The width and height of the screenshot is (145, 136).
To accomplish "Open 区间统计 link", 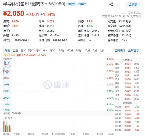I will 120,51.
